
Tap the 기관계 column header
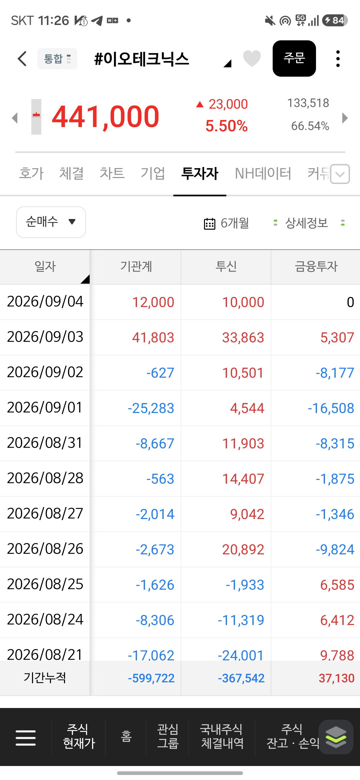point(136,267)
